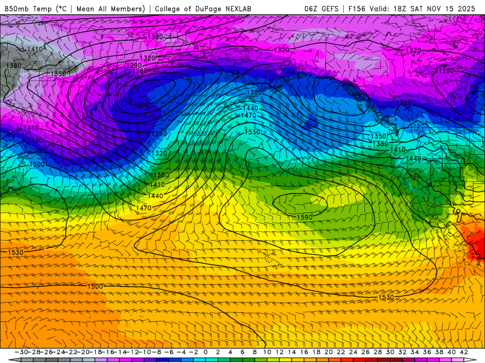The image size is (485, 363).
Task: Select the "Mean All Members" header text
Action: click(x=110, y=8)
